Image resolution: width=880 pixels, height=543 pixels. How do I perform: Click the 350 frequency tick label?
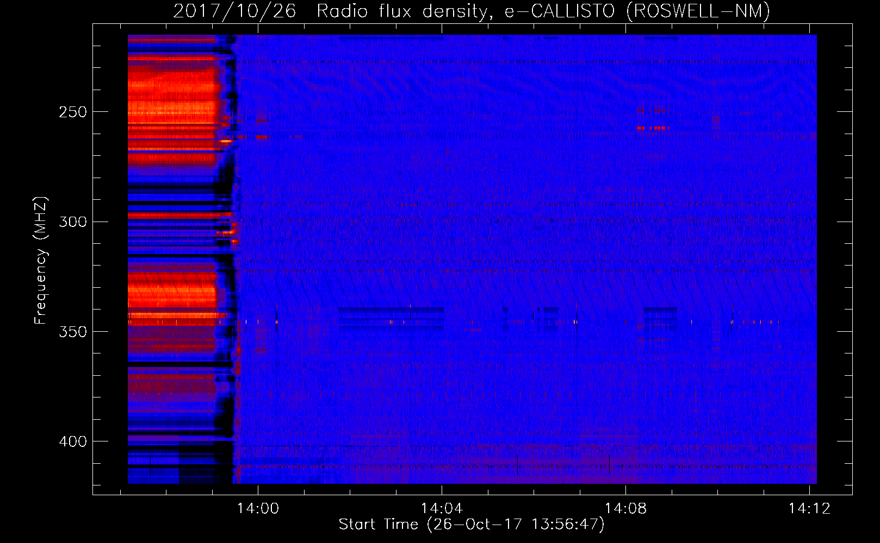click(x=73, y=332)
